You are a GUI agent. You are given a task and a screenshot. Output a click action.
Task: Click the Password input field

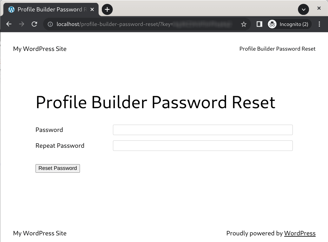(203, 130)
